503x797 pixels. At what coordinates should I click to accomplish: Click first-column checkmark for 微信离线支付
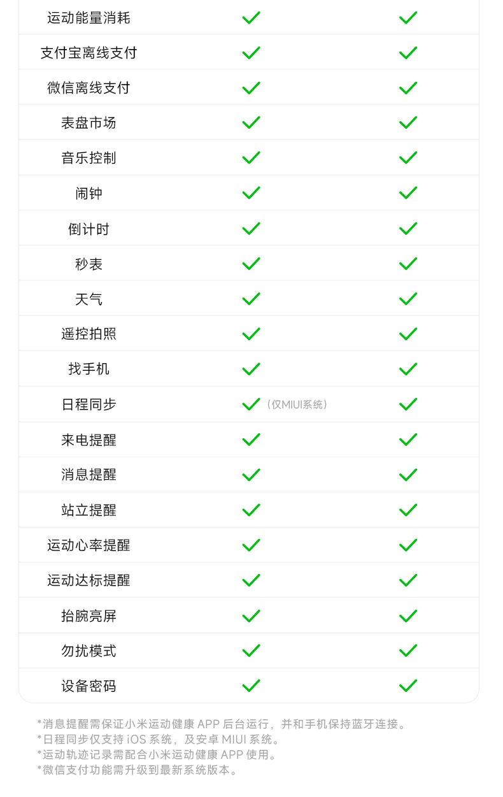(x=251, y=88)
